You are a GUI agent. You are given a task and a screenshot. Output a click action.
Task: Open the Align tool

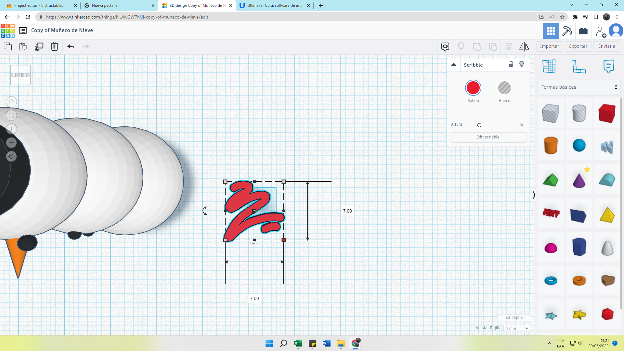click(x=509, y=46)
